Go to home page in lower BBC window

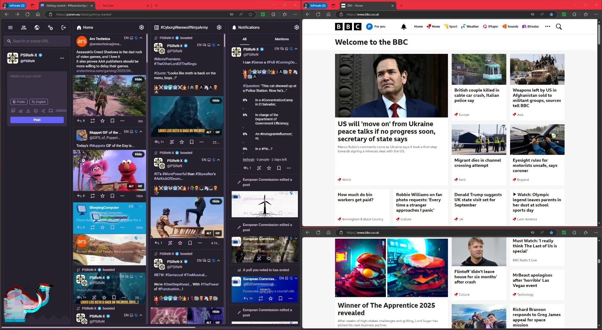coord(329,232)
